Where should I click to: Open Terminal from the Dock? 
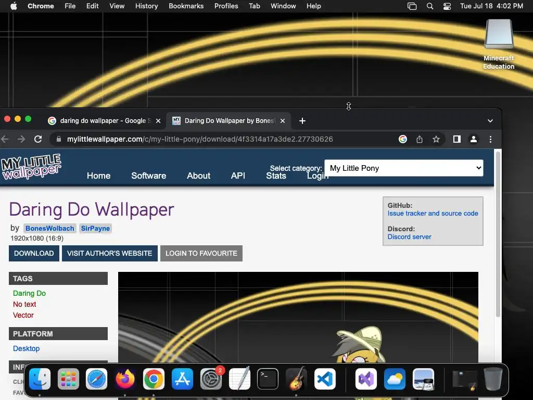tap(268, 379)
